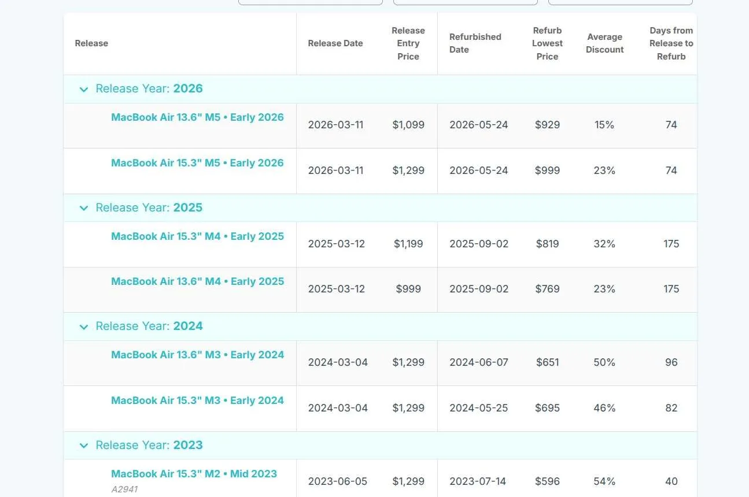Open MacBook Air 13.6" M4 Early 2025 link

point(197,281)
